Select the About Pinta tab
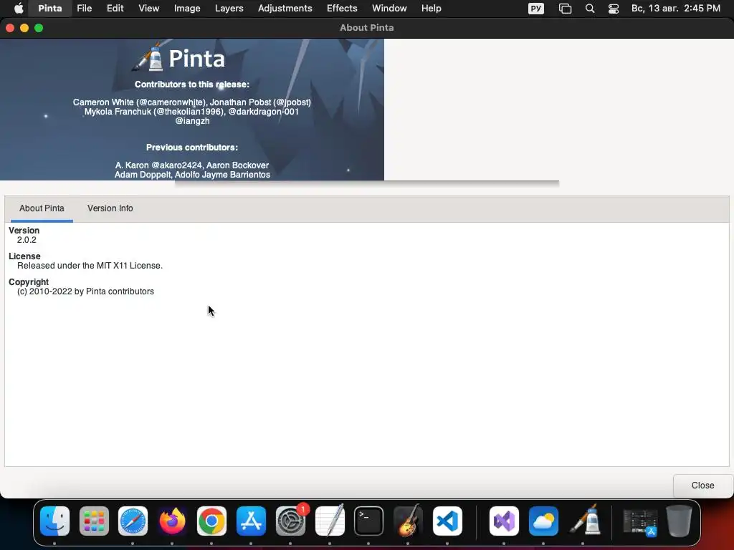Image resolution: width=734 pixels, height=550 pixels. 42,208
